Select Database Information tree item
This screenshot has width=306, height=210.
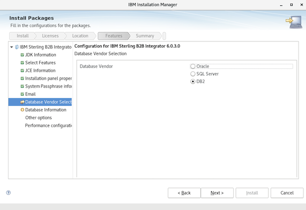(x=46, y=110)
